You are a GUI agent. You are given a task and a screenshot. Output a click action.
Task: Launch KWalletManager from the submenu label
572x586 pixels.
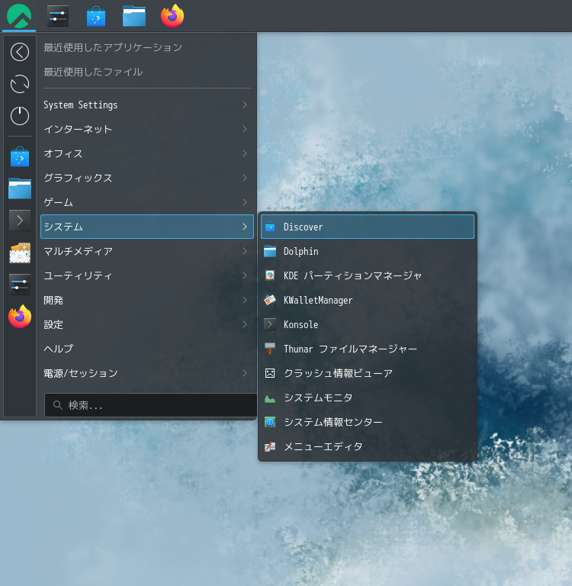(x=318, y=300)
